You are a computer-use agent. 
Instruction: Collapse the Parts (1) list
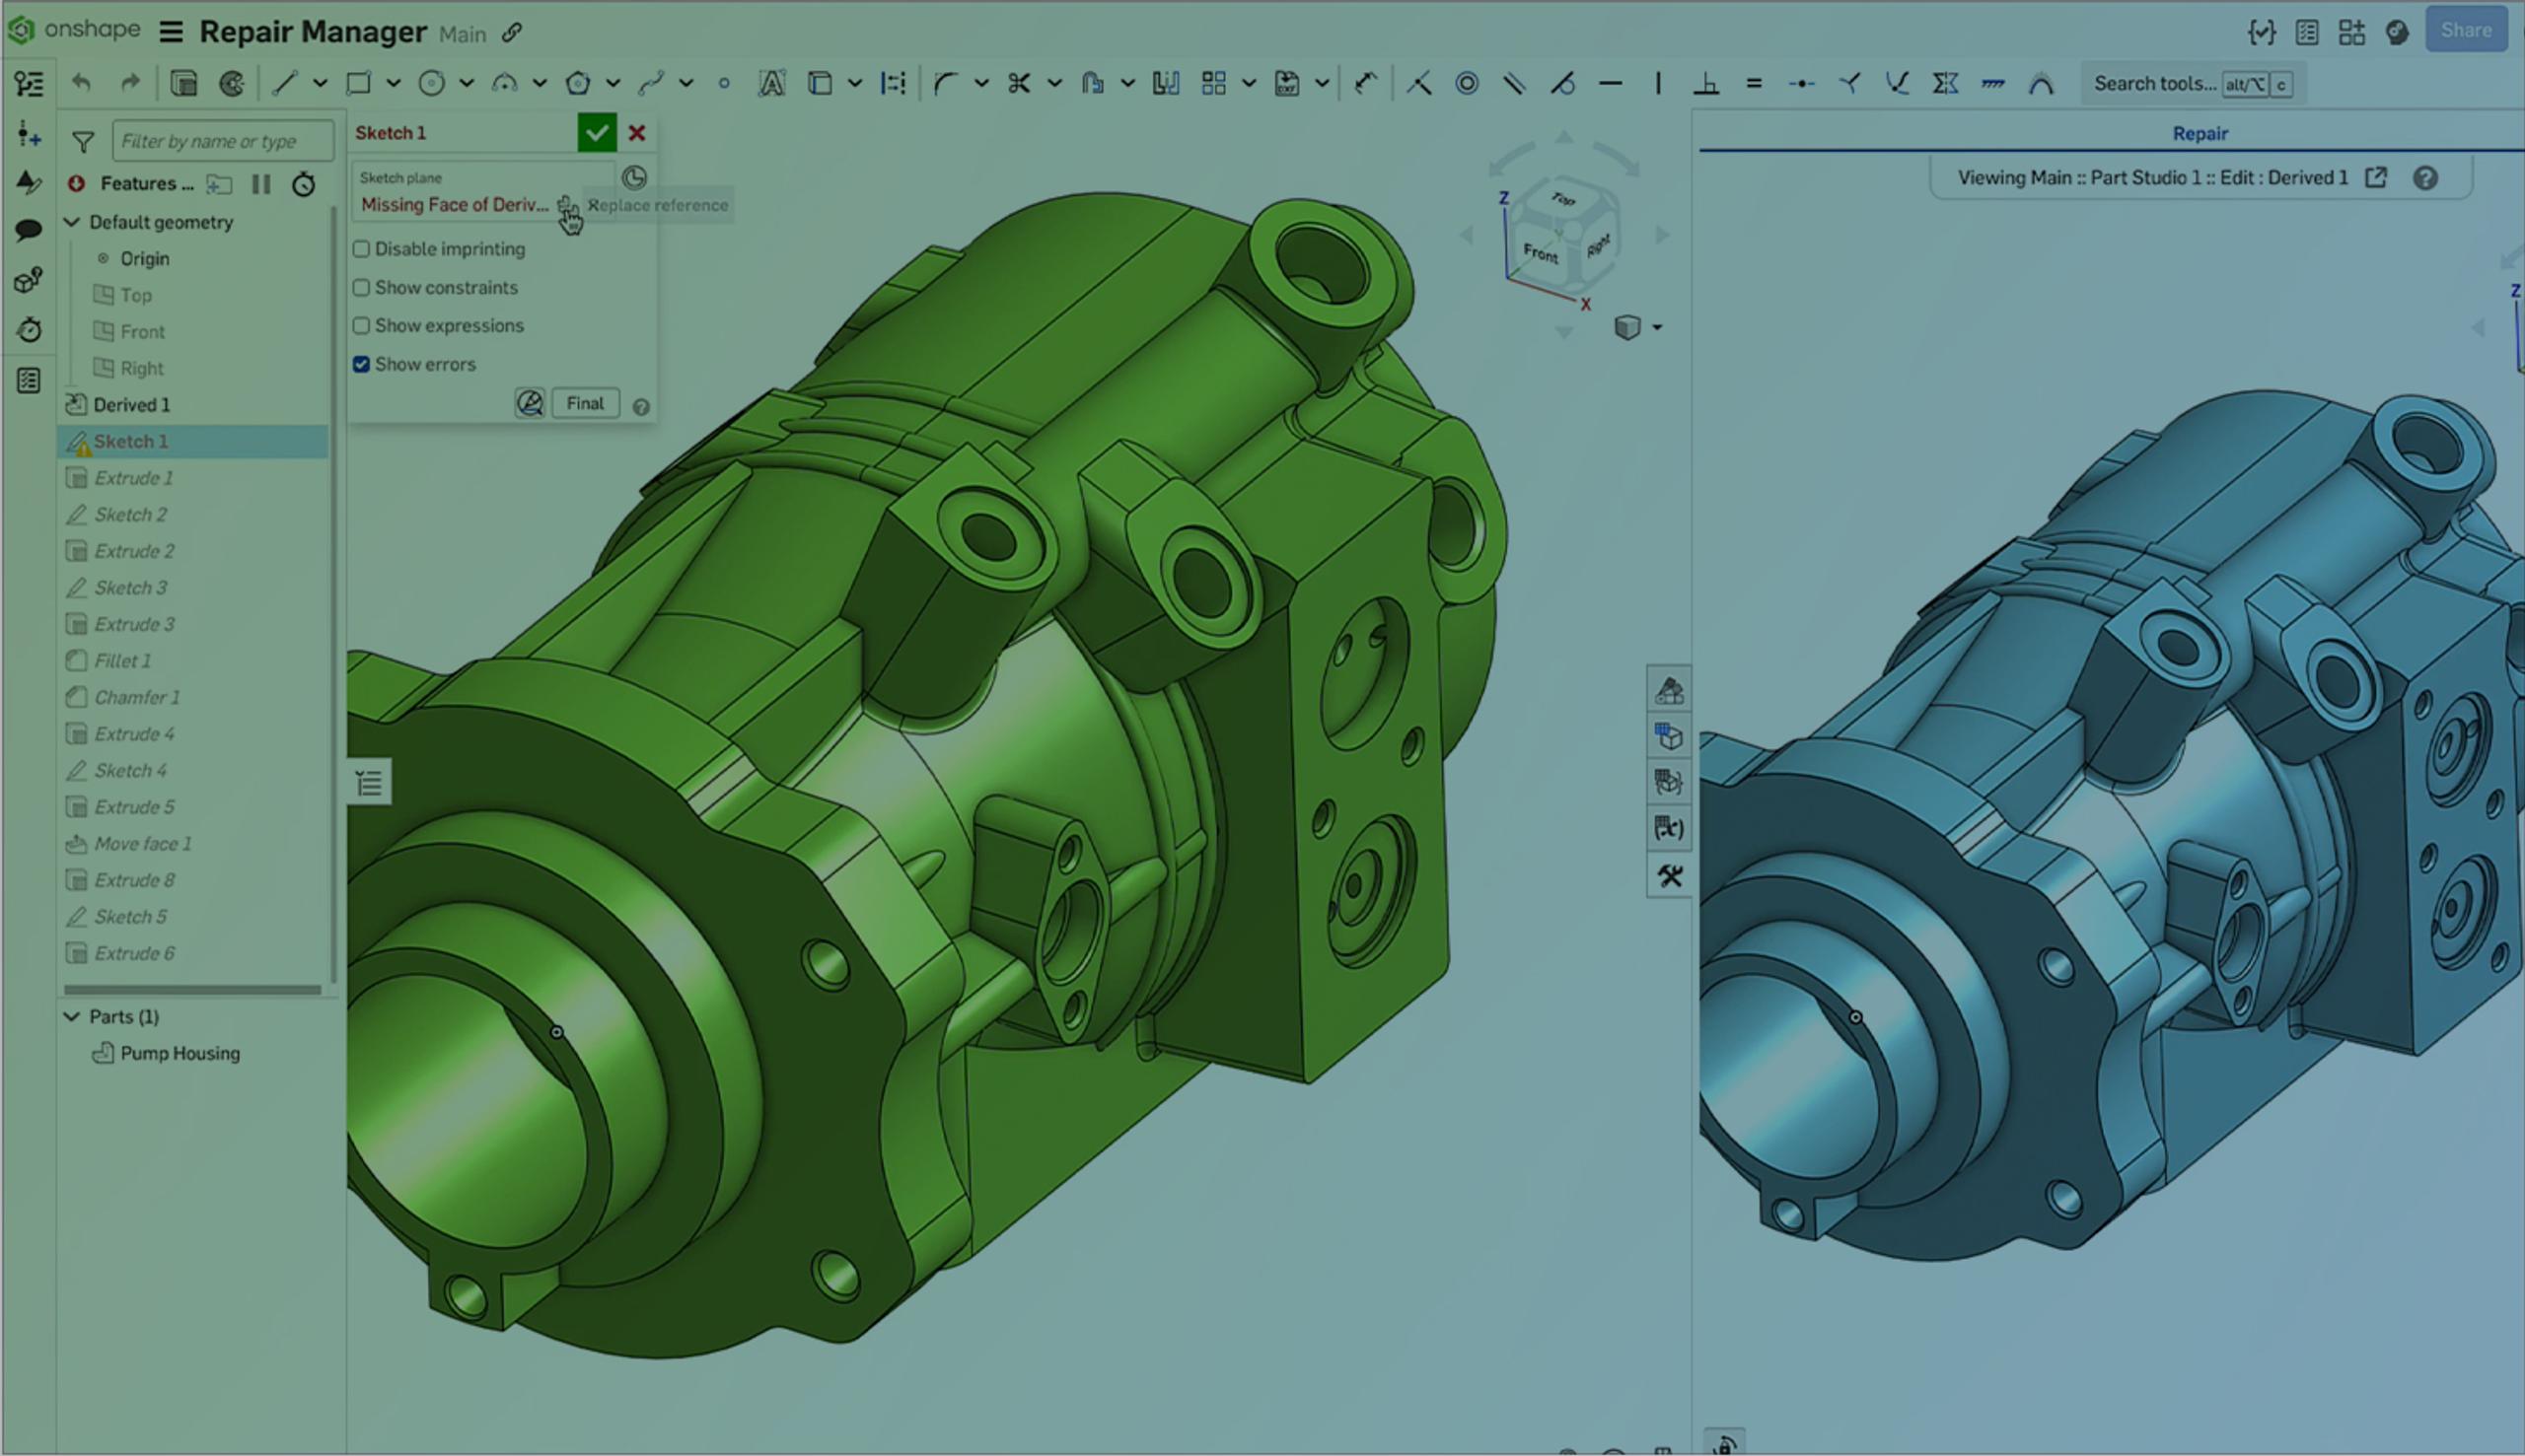72,1016
